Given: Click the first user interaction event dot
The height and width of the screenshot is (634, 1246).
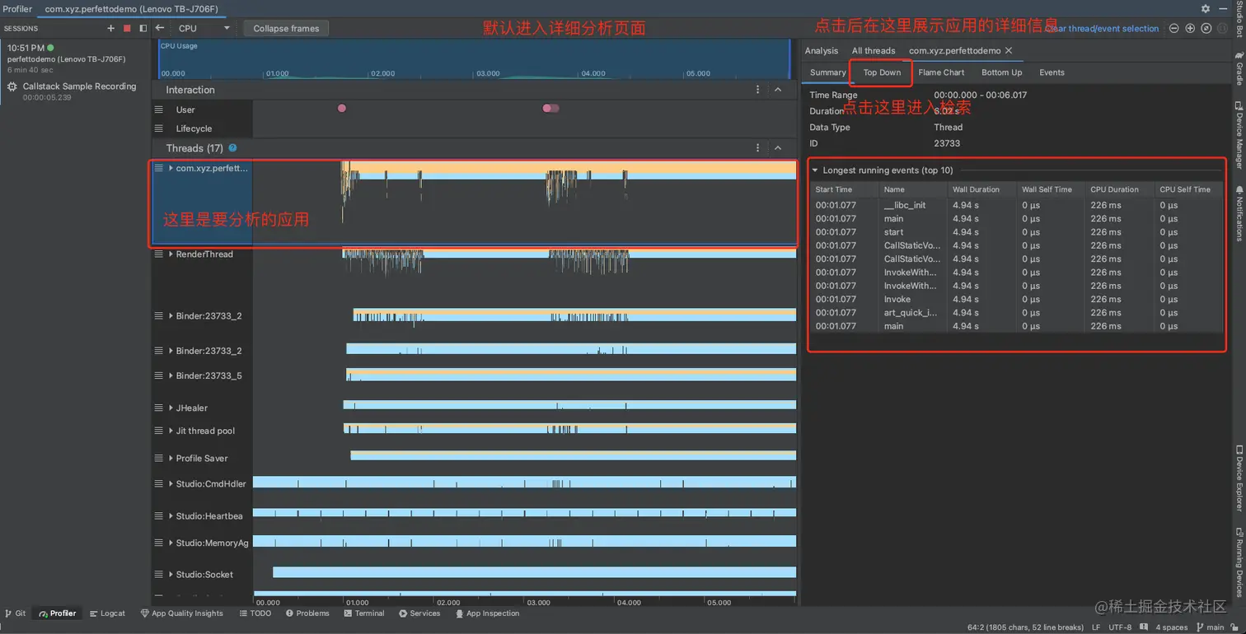Looking at the screenshot, I should click(342, 109).
